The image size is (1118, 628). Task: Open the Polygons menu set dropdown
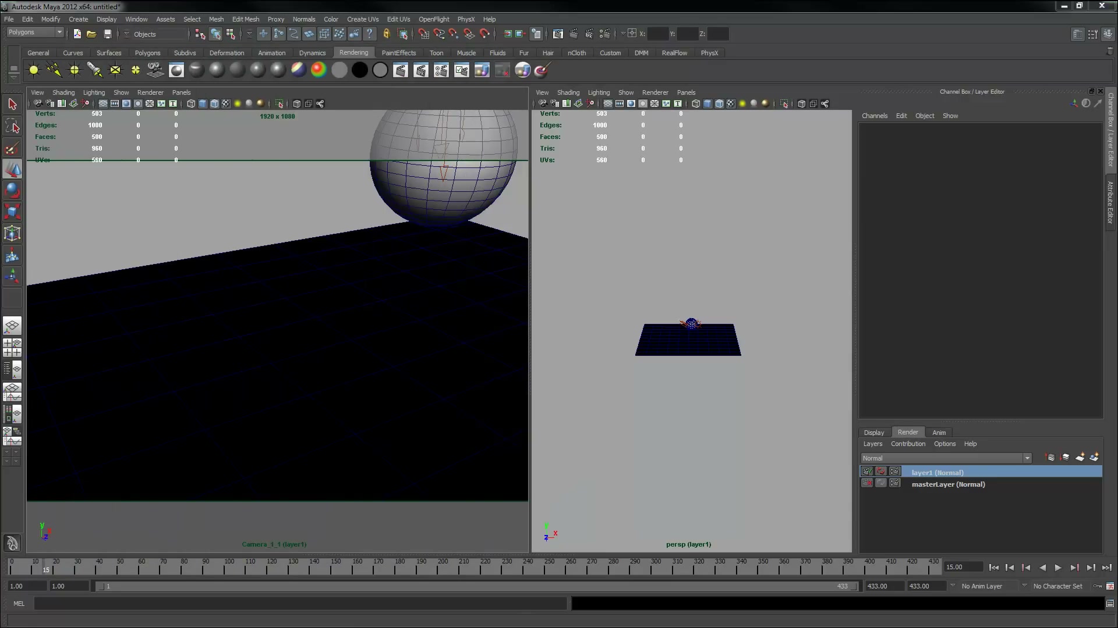tap(35, 33)
